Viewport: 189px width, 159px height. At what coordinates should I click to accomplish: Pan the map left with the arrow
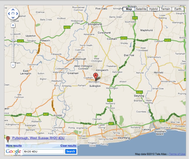pos(9,14)
